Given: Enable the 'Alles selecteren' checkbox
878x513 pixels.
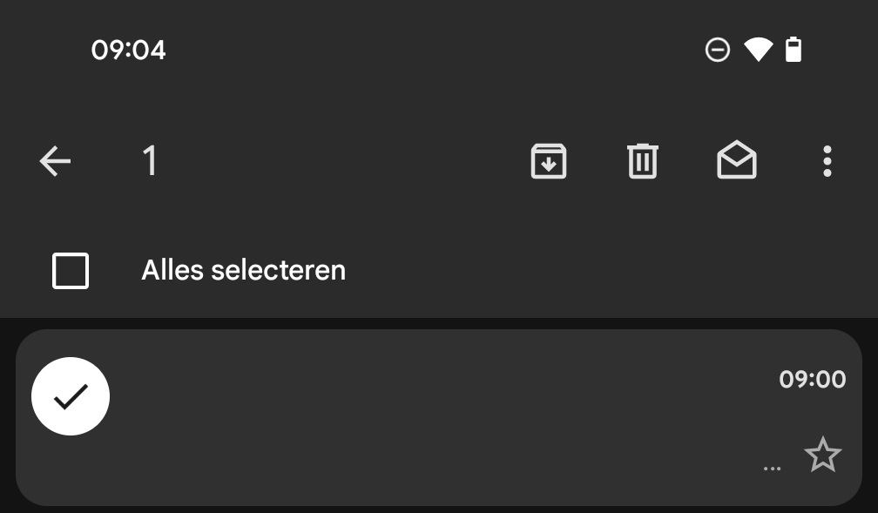Looking at the screenshot, I should (x=70, y=270).
